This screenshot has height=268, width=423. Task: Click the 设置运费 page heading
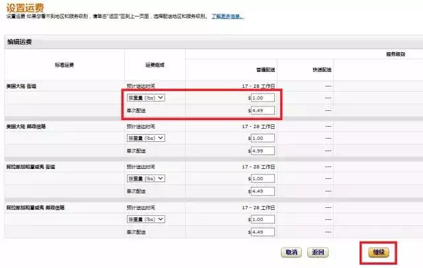25,7
